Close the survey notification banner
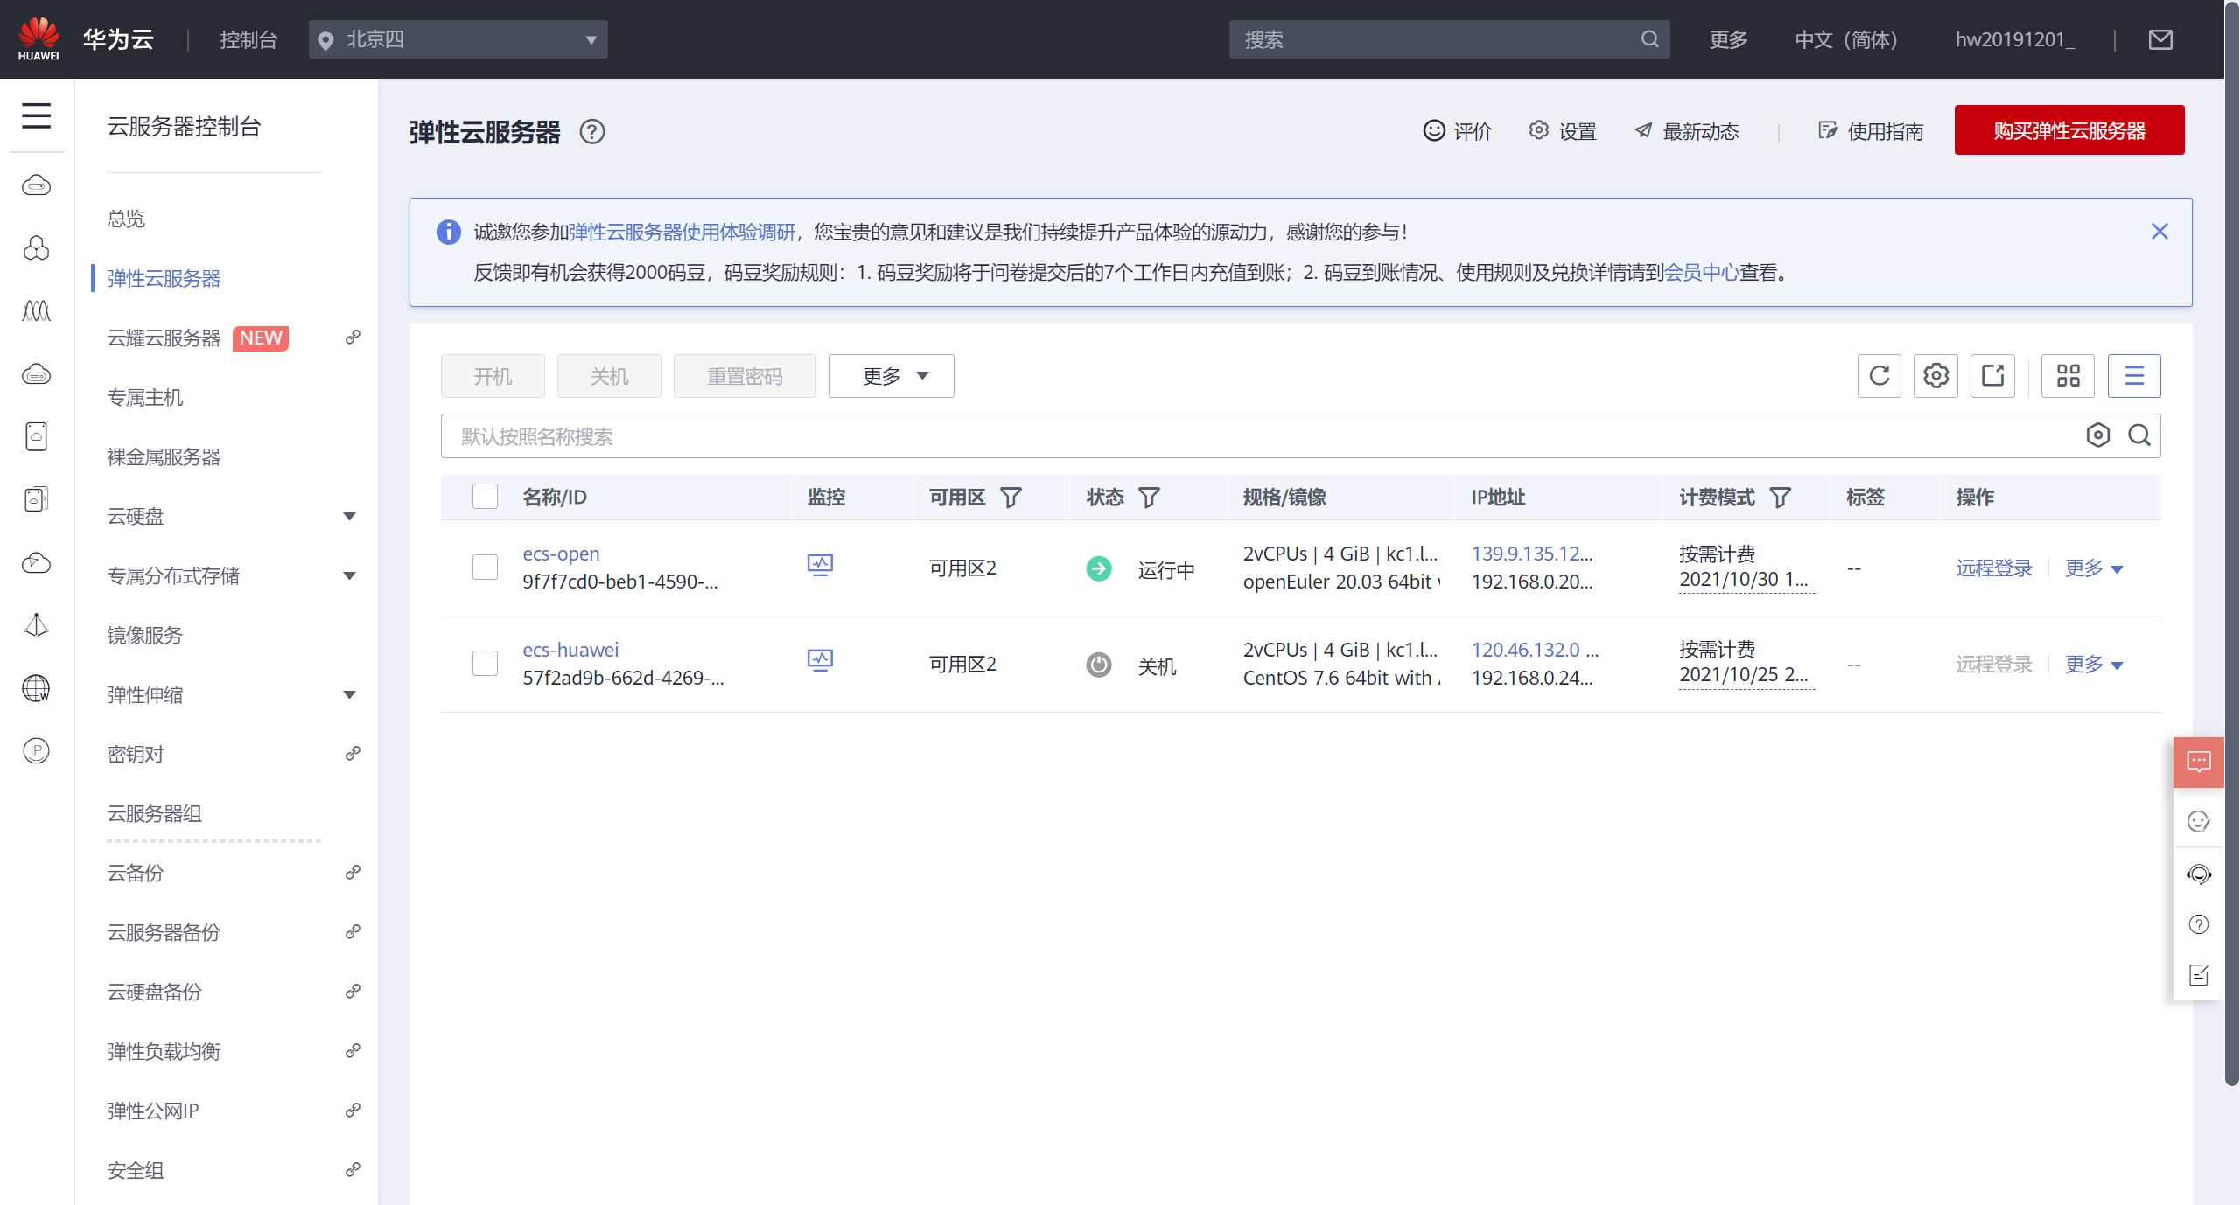Screen dimensions: 2240x1205 coord(2159,232)
